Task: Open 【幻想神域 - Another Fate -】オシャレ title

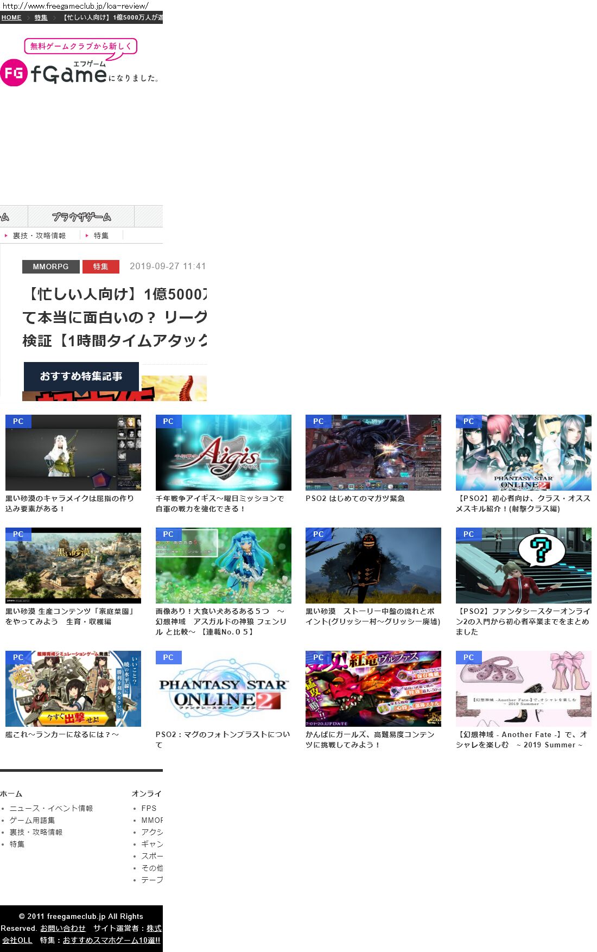Action: click(522, 739)
